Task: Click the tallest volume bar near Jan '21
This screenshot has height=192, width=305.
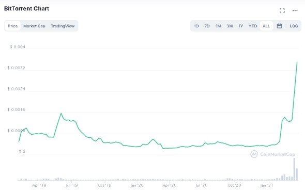Action: (x=294, y=169)
